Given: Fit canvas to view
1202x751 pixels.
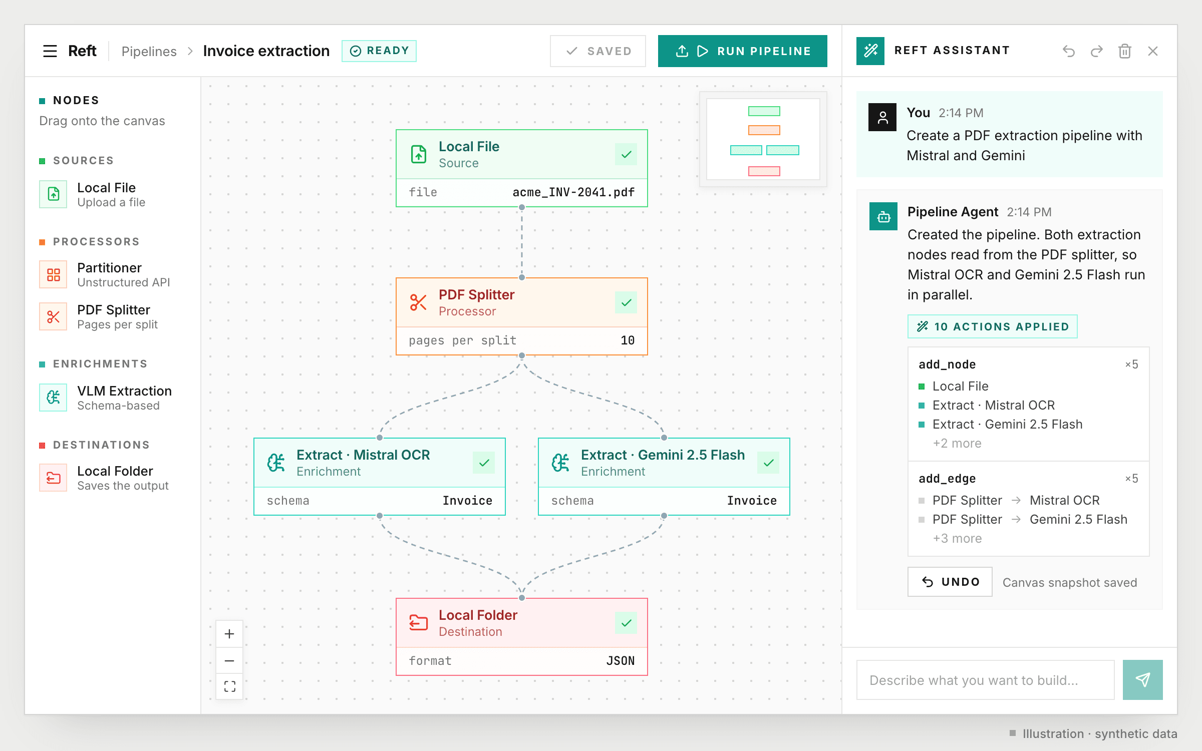Looking at the screenshot, I should 229,686.
